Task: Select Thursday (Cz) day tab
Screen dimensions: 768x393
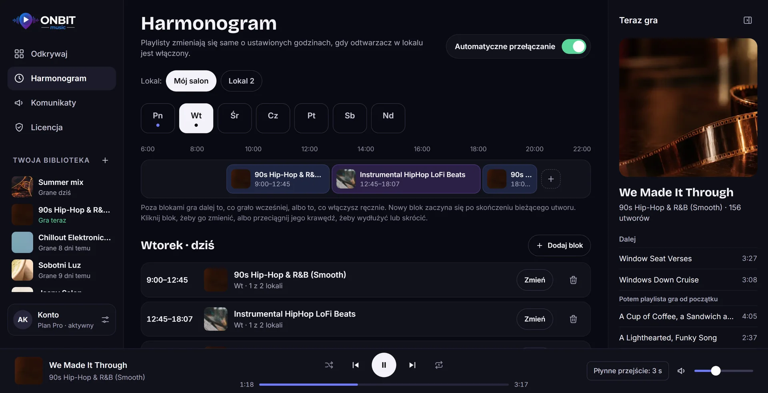Action: tap(273, 118)
